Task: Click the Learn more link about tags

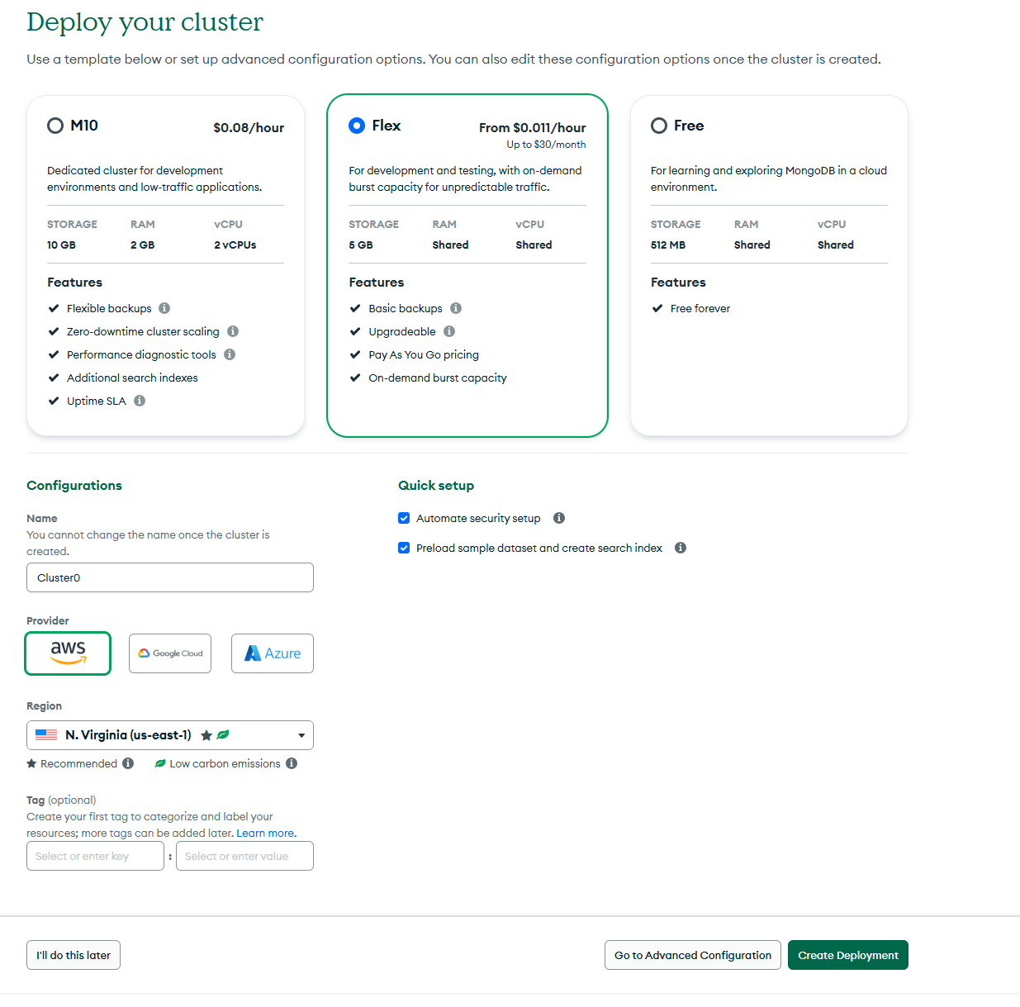Action: point(265,833)
